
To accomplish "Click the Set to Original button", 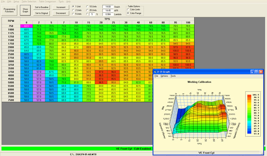I will [42, 13].
